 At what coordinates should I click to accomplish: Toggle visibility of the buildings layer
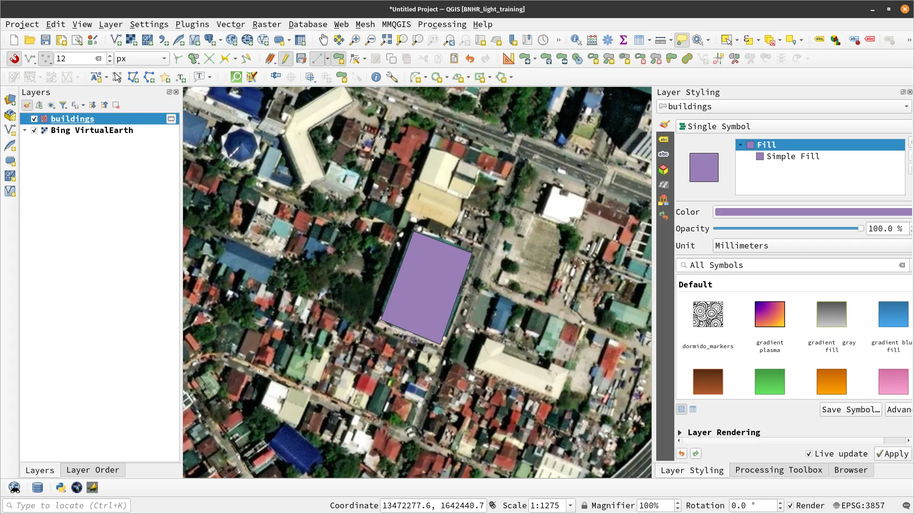(34, 119)
